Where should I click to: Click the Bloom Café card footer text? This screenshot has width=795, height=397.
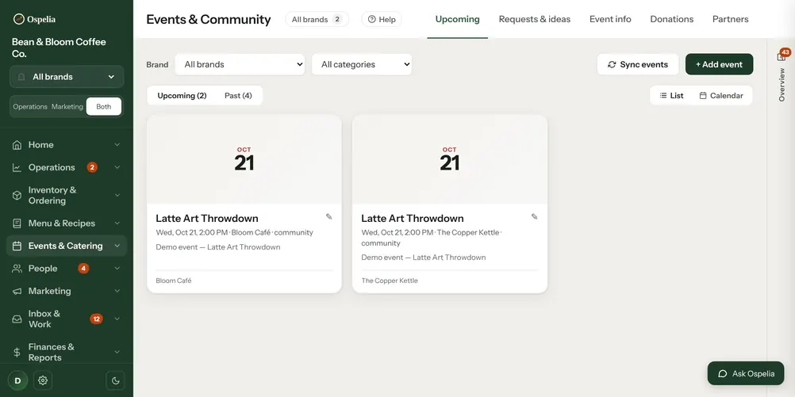tap(174, 281)
